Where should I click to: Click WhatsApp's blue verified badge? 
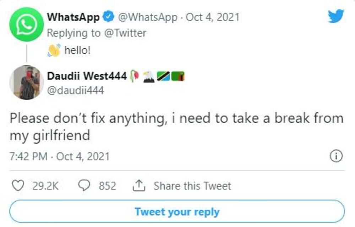pyautogui.click(x=108, y=17)
